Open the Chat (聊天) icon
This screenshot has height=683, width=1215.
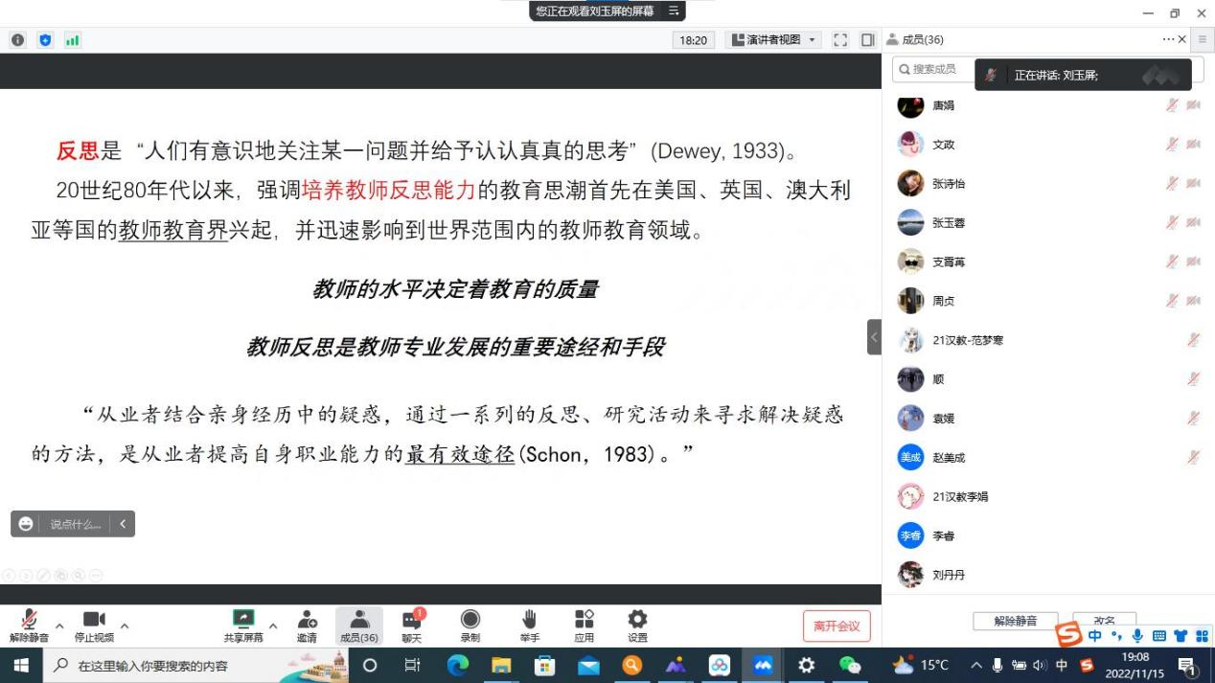(x=412, y=626)
